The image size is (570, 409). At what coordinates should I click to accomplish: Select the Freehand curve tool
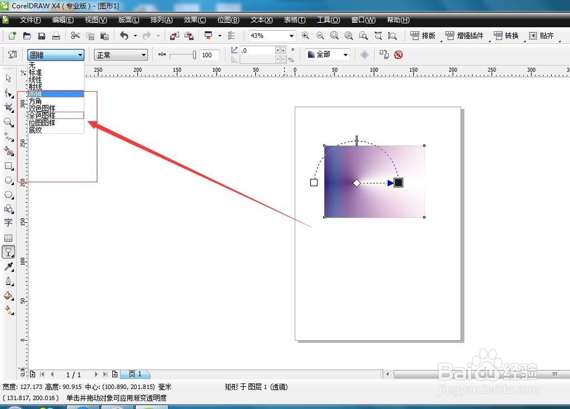[9, 137]
